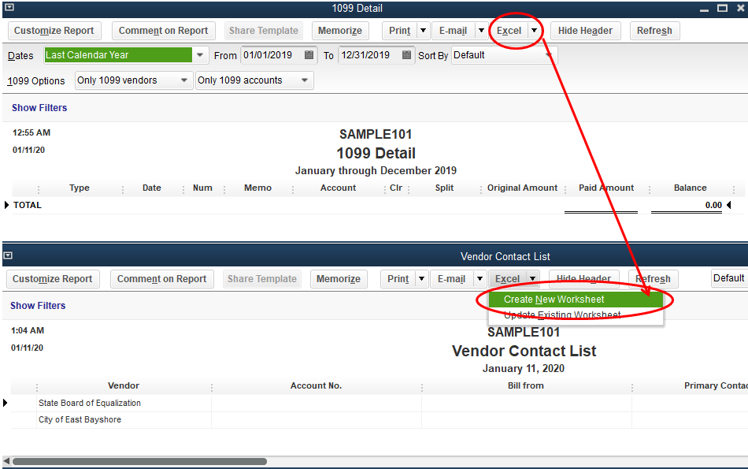Expand the TOTAL row arrow in 1099 Detail
Image resolution: width=748 pixels, height=469 pixels.
tap(6, 205)
